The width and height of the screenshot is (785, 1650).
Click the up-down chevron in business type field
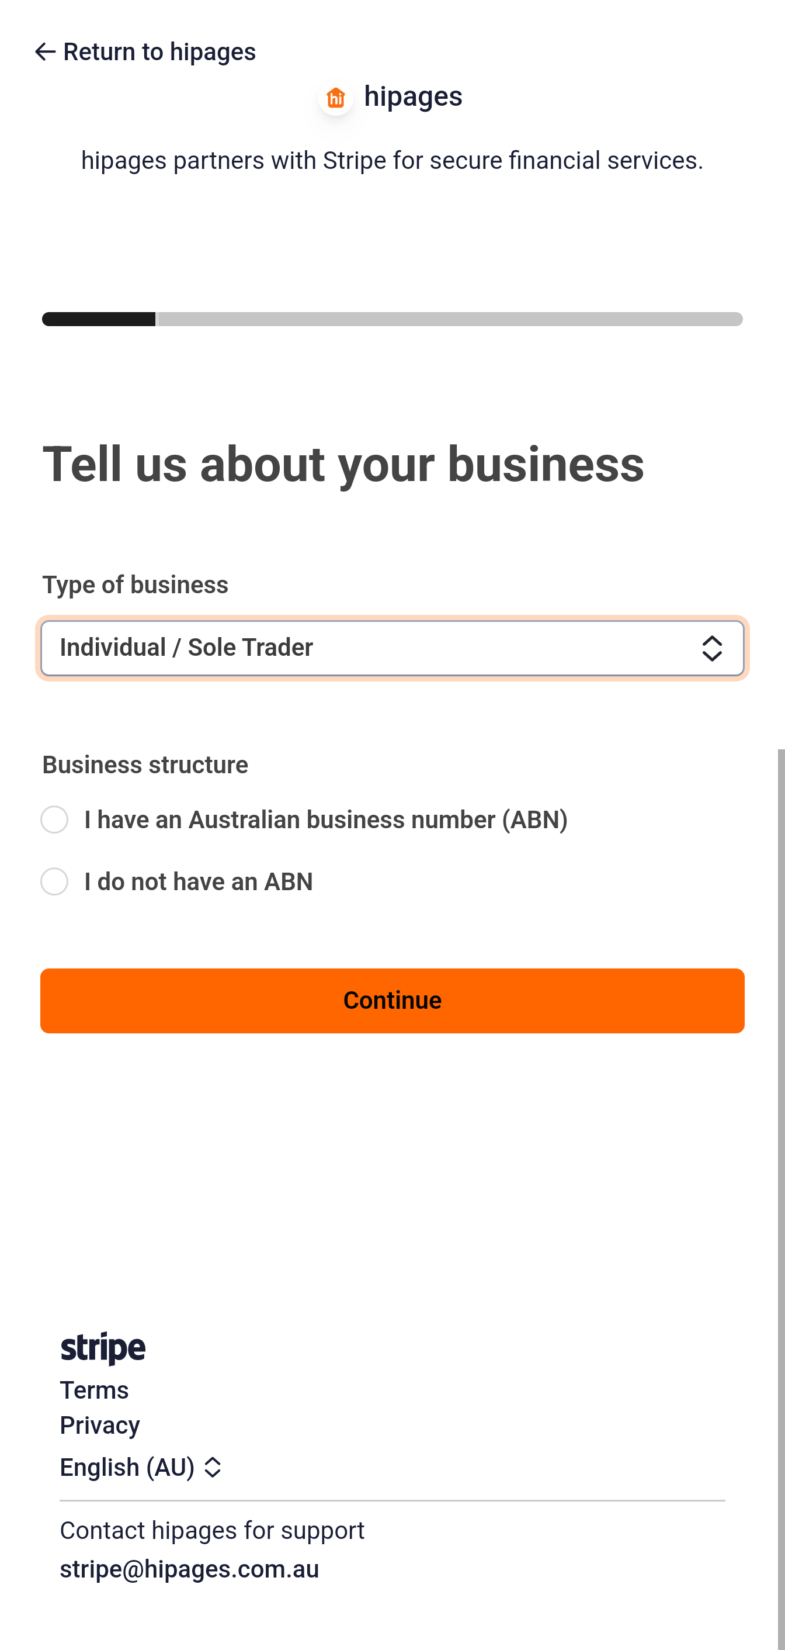(711, 648)
